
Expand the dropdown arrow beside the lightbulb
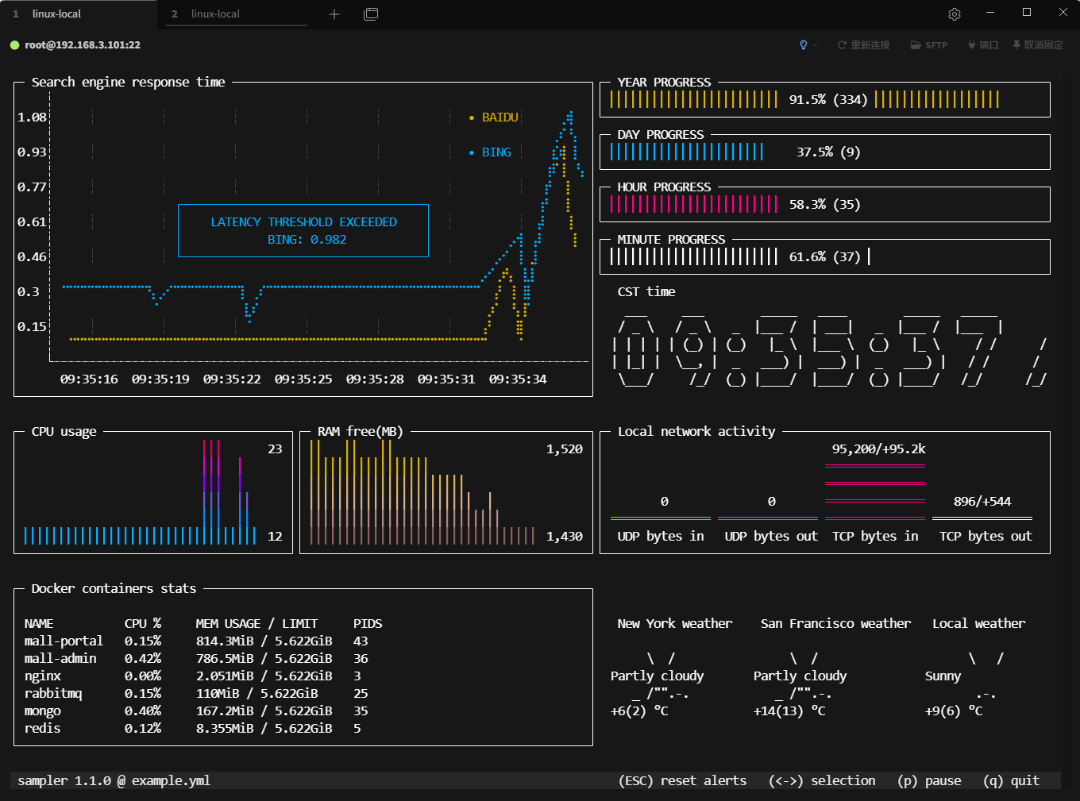(815, 45)
